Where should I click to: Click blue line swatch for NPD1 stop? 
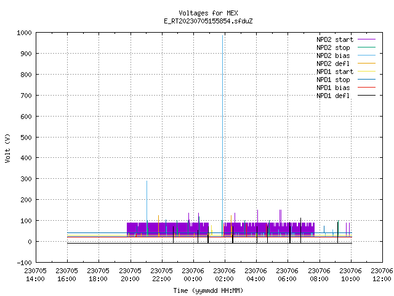[366, 80]
